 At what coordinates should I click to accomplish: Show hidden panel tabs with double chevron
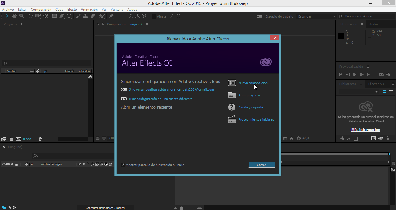point(393,84)
